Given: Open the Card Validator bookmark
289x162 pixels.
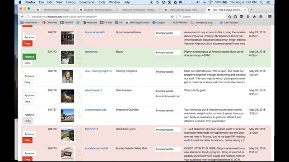Looking at the screenshot, I should point(229,22).
